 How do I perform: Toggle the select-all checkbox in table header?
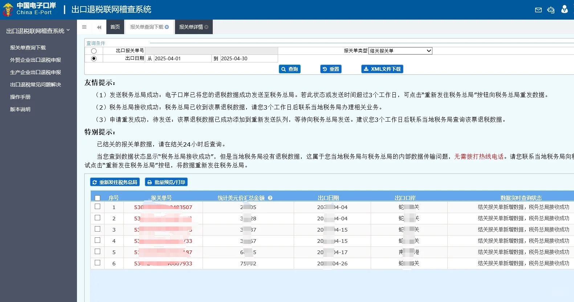(x=97, y=198)
